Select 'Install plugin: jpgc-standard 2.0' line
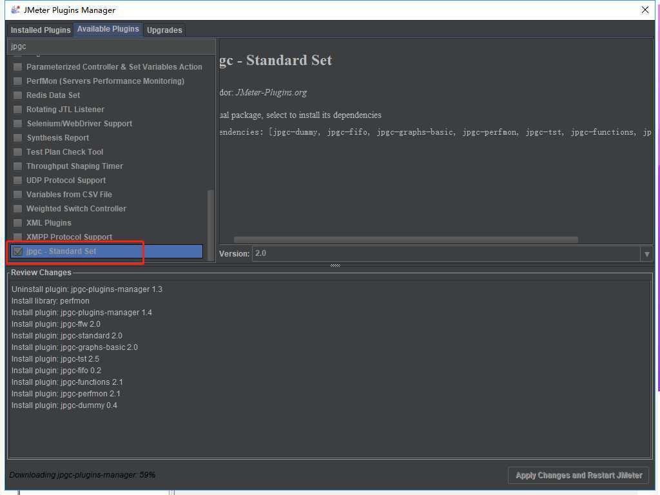The width and height of the screenshot is (660, 495). (67, 335)
